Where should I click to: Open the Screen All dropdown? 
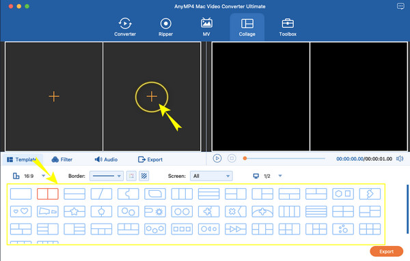[x=211, y=176]
